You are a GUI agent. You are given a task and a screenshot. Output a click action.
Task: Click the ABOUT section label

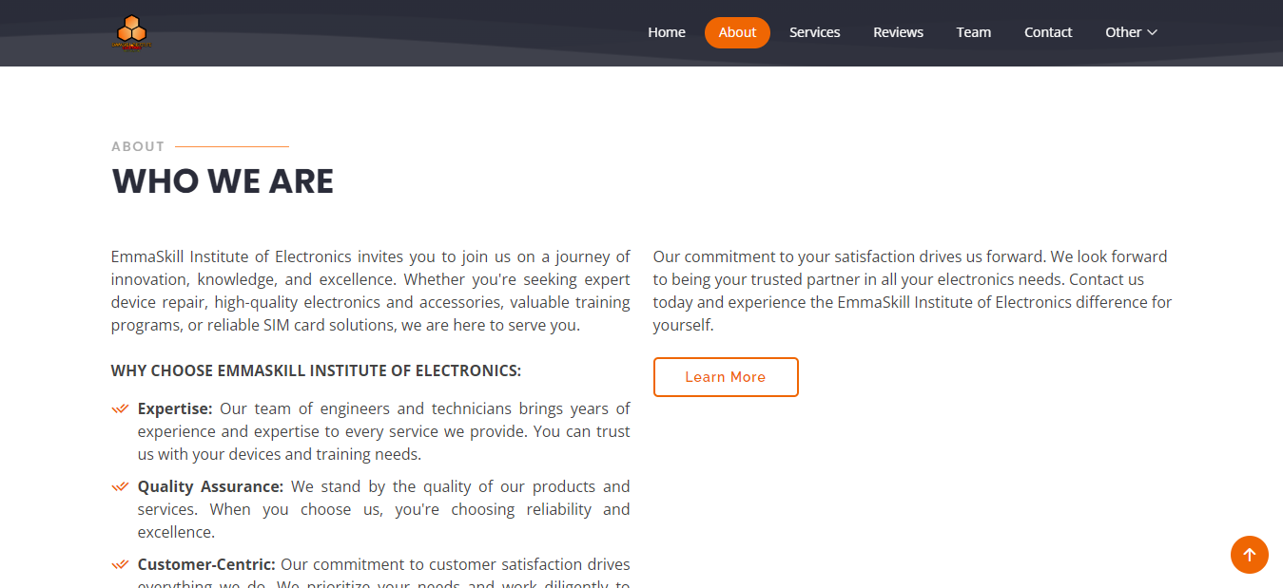tap(138, 146)
